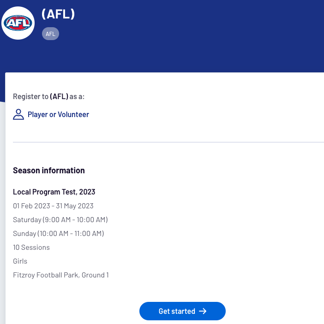Select the small AFL tag badge
324x324 pixels.
coord(50,34)
